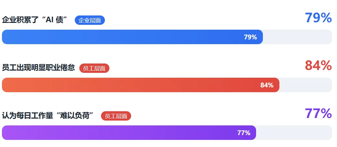Image resolution: width=337 pixels, height=147 pixels.
Task: Click the red 员工层面 tag beside 职业倦怠
Action: point(94,68)
